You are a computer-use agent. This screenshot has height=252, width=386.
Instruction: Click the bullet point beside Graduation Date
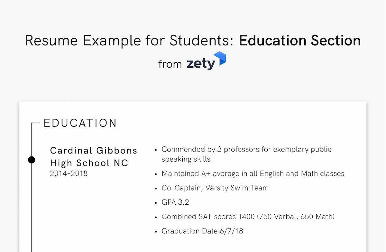[x=156, y=231]
